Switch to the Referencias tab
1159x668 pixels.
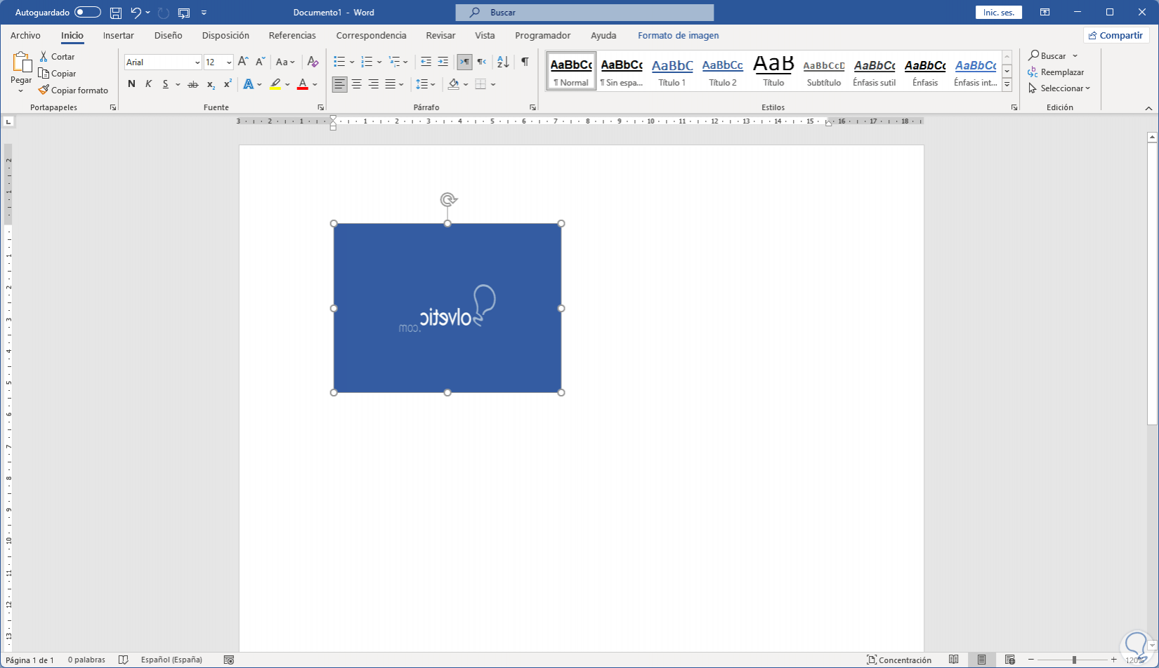coord(292,35)
